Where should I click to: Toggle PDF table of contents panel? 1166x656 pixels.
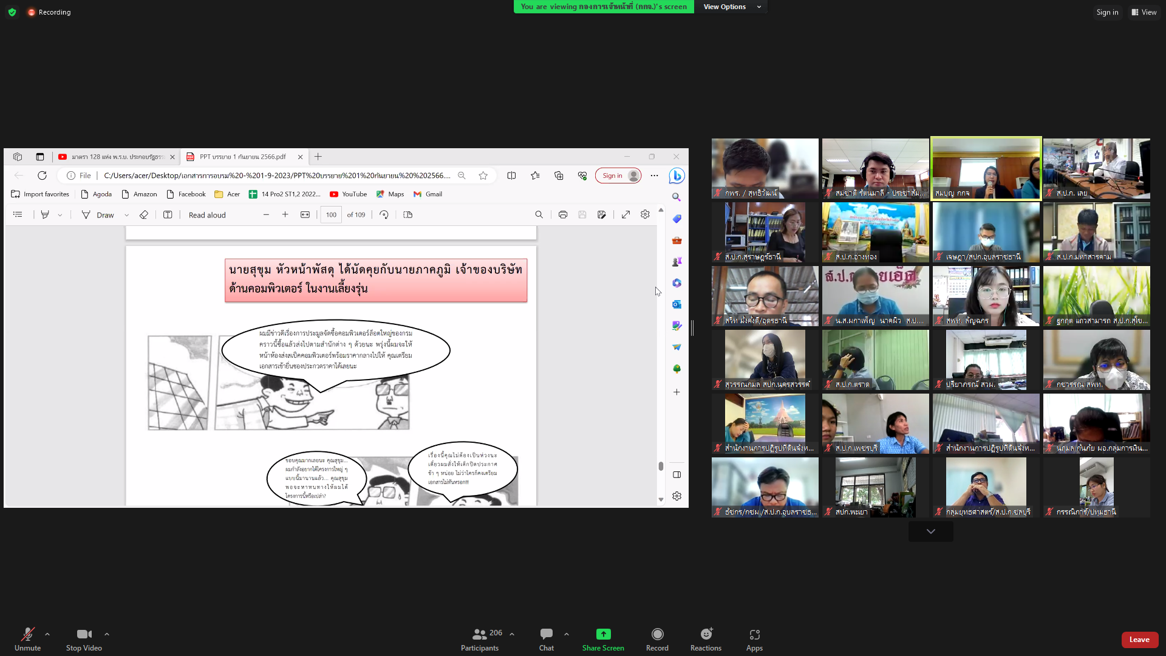18,214
